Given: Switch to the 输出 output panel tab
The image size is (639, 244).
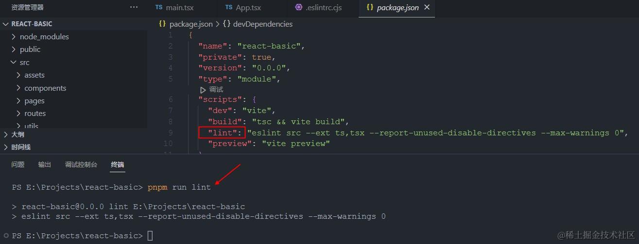Looking at the screenshot, I should tap(45, 164).
